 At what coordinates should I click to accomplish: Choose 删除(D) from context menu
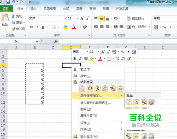point(98,109)
